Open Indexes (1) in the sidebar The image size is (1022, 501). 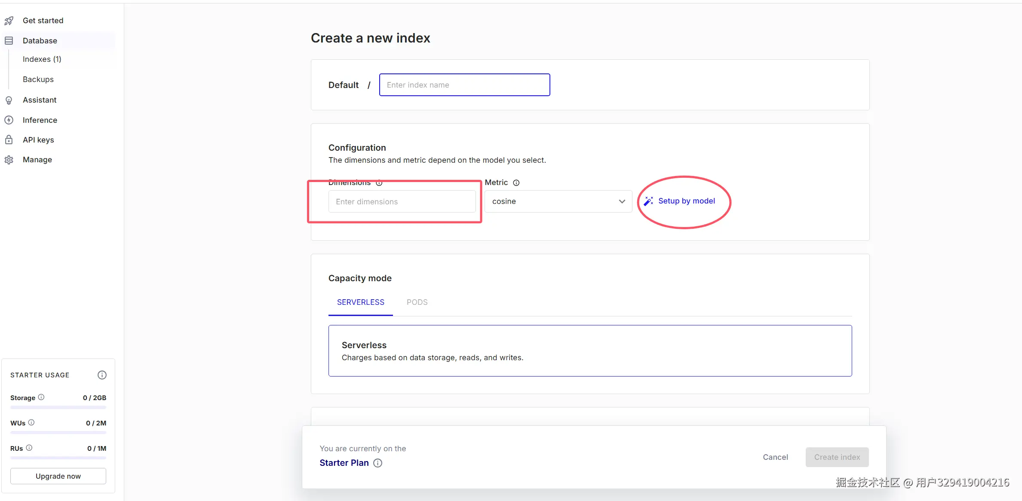coord(42,59)
